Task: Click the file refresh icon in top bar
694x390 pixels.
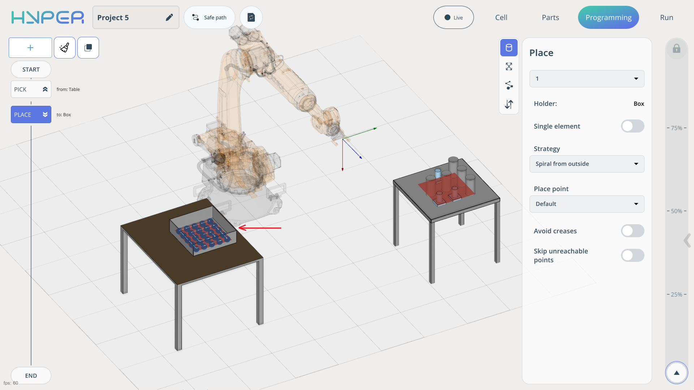Action: click(251, 17)
